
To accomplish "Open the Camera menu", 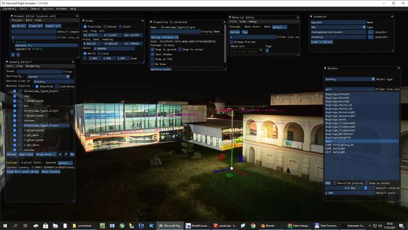I will [x=35, y=9].
